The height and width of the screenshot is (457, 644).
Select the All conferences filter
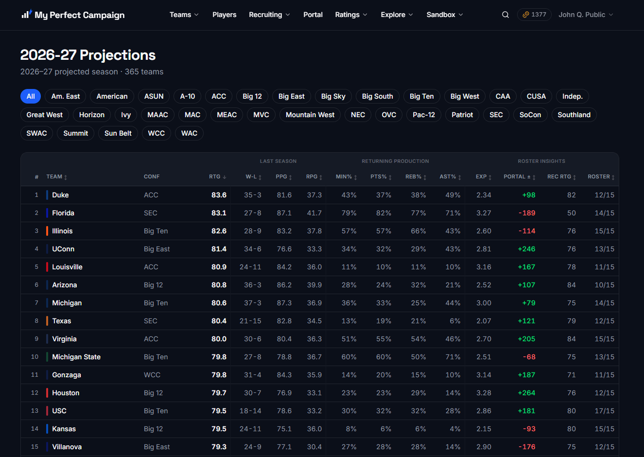pyautogui.click(x=31, y=96)
